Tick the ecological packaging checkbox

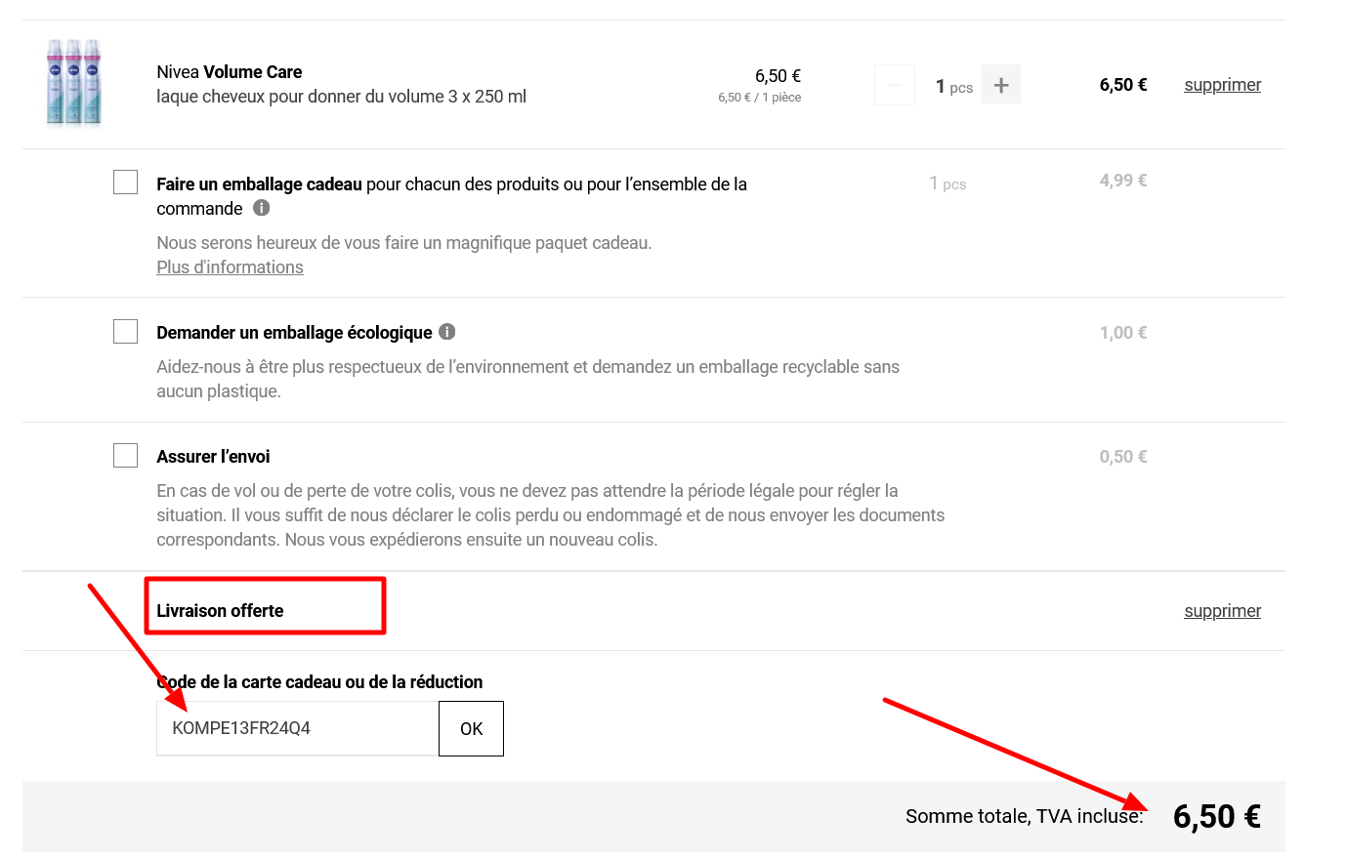[125, 332]
